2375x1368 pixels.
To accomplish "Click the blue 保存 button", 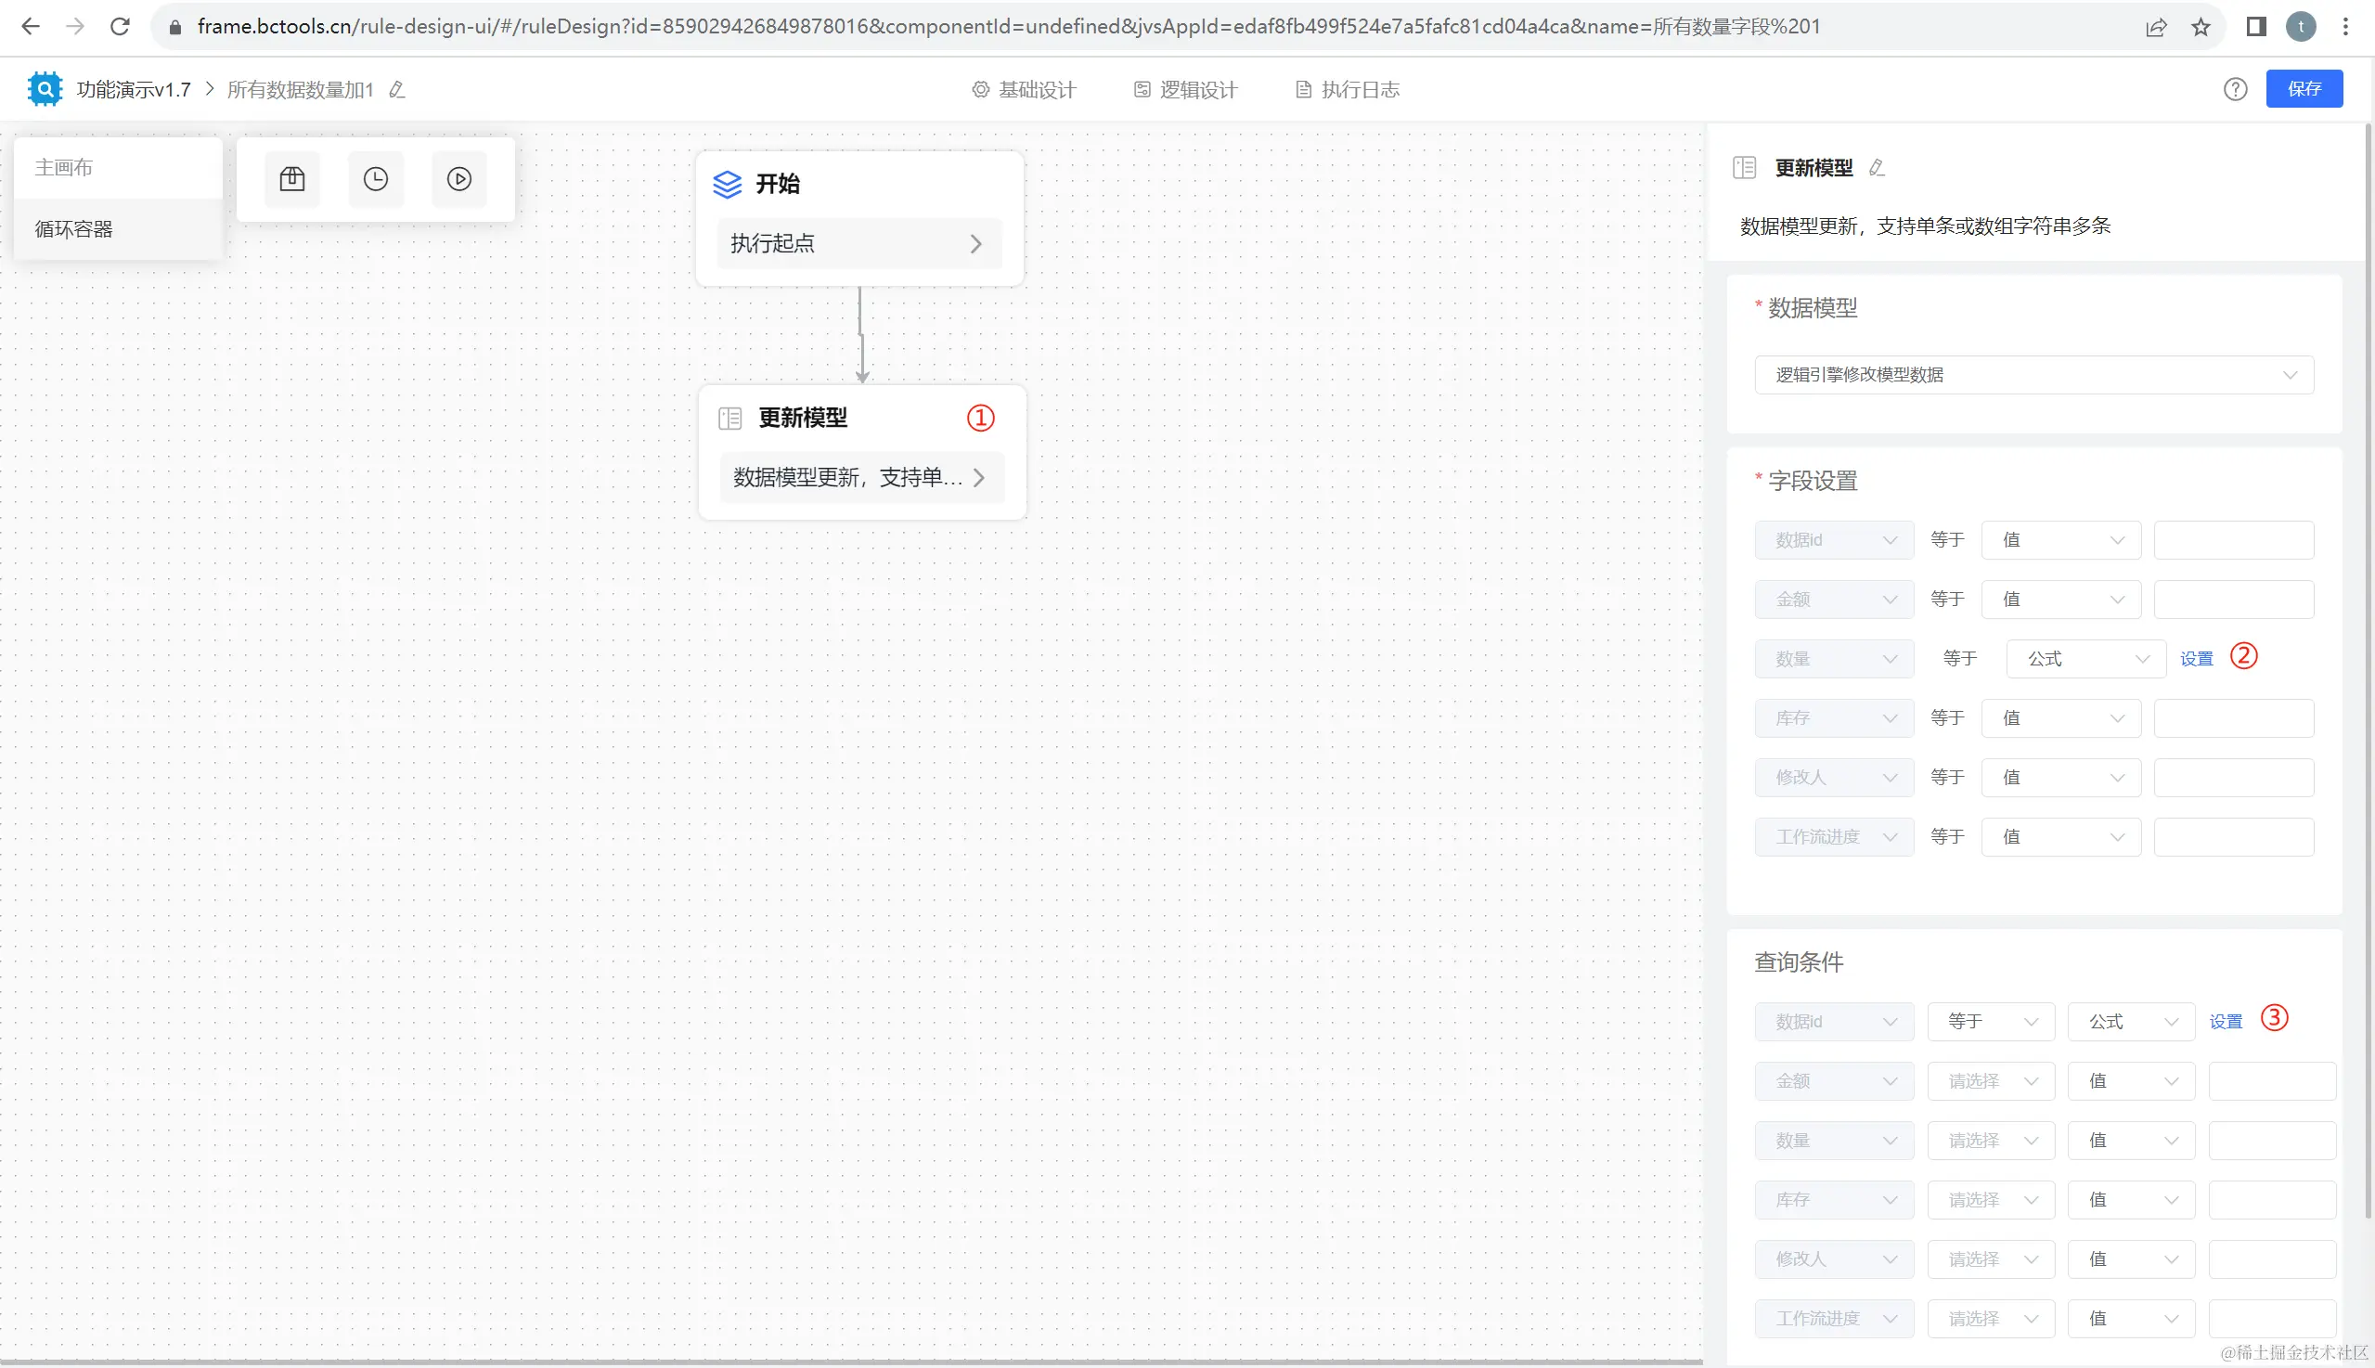I will (x=2304, y=88).
